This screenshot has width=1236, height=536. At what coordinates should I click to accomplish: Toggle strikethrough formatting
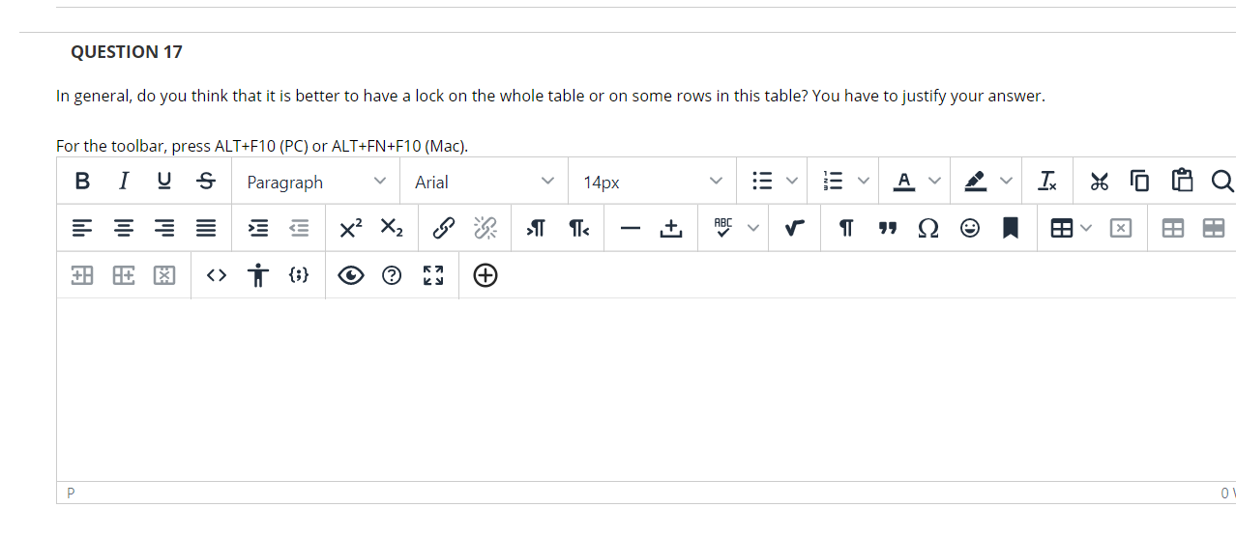click(205, 182)
